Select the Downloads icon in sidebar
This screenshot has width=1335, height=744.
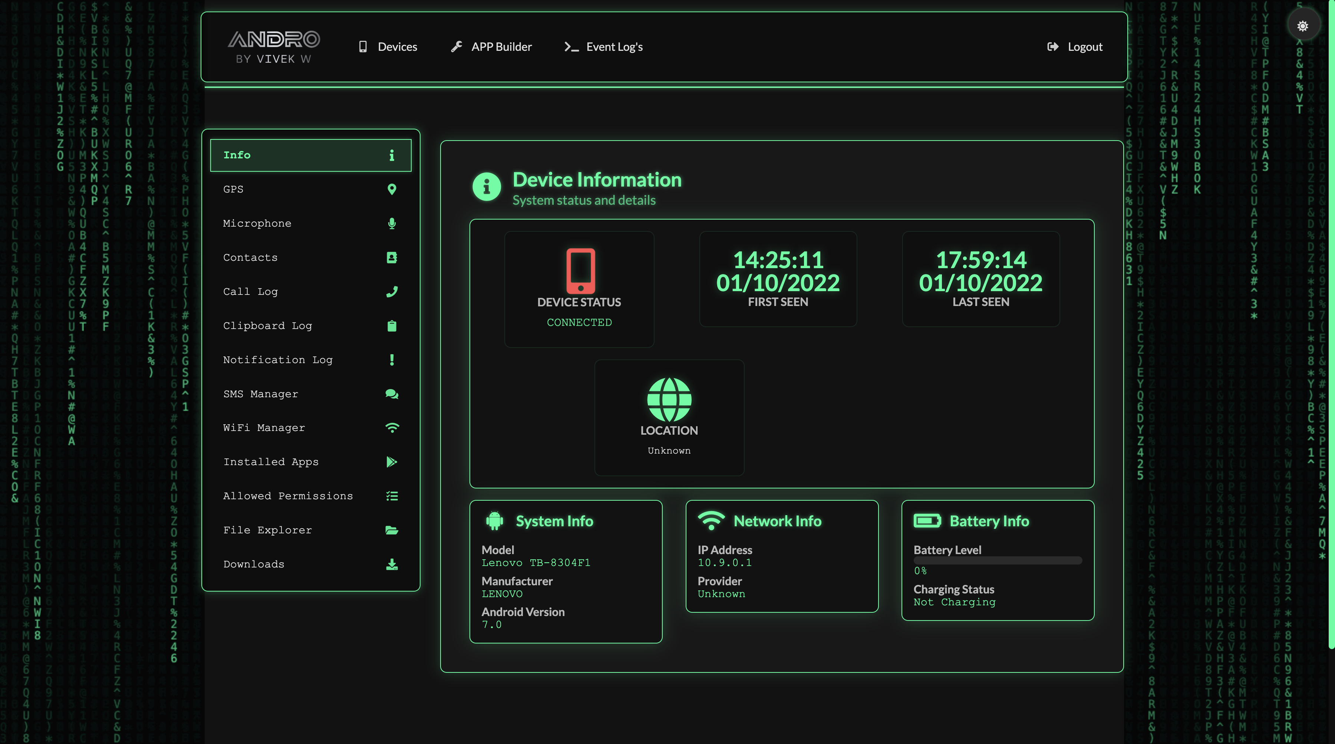coord(392,564)
